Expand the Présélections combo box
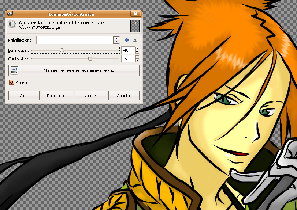This screenshot has height=210, width=297. point(116,40)
